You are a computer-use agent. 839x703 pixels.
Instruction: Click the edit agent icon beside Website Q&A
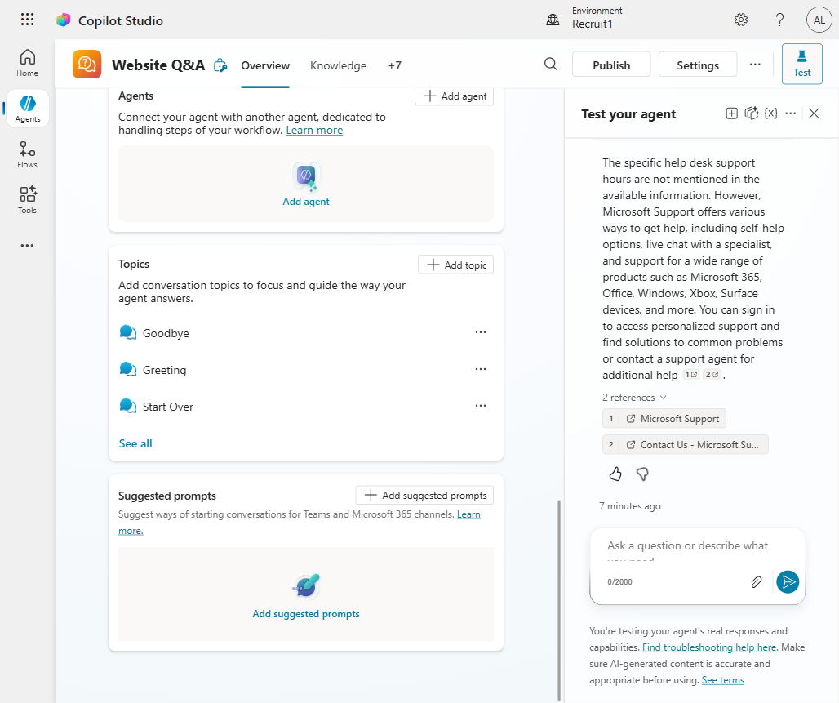[220, 65]
